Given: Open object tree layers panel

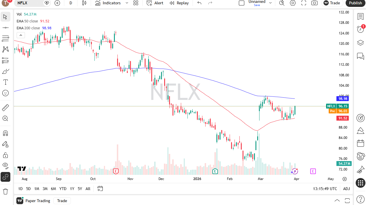Looking at the screenshot, I should click(361, 43).
